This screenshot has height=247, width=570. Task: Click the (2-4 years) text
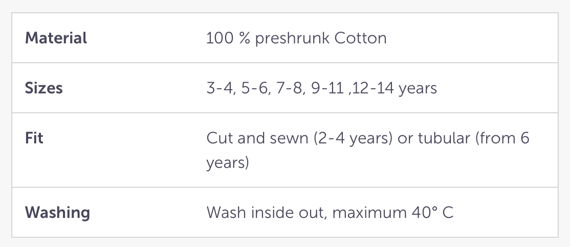tap(340, 138)
